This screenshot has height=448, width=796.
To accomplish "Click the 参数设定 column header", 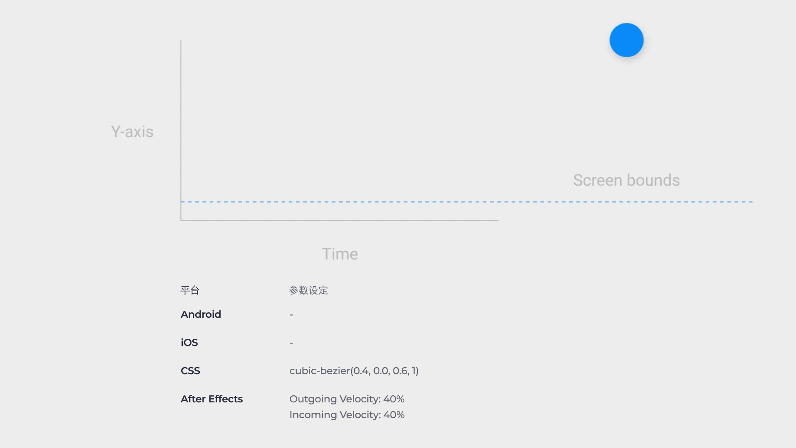I will pyautogui.click(x=308, y=290).
